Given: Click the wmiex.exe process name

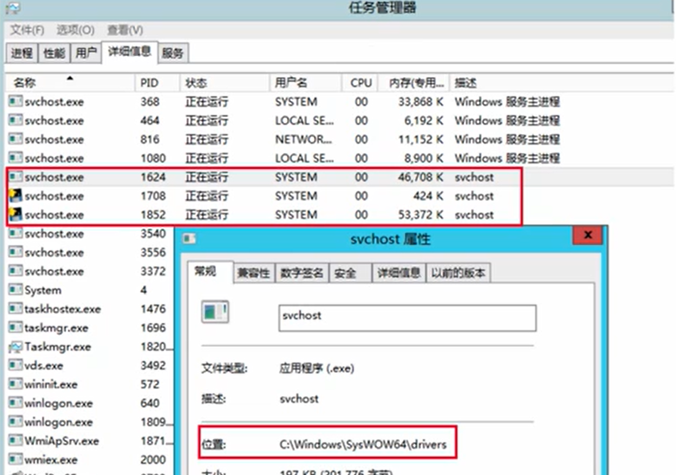Looking at the screenshot, I should point(51,460).
